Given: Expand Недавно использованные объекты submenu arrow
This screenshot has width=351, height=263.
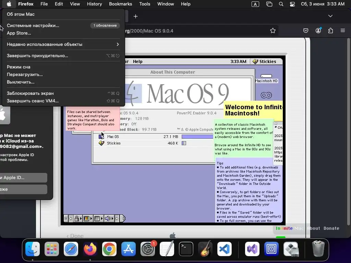Looking at the screenshot, I should [x=118, y=44].
